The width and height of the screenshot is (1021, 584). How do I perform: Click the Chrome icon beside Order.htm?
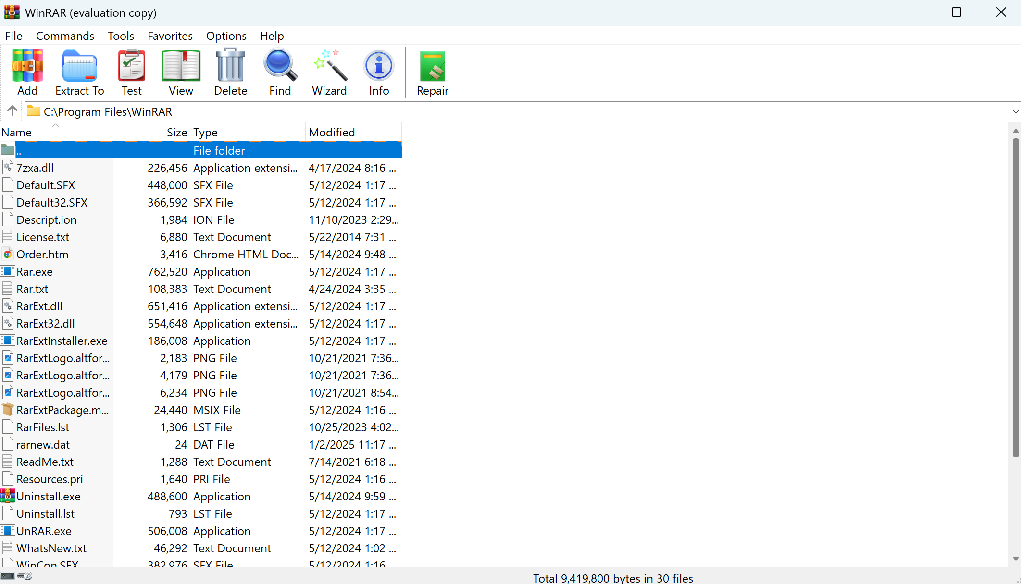pos(8,254)
